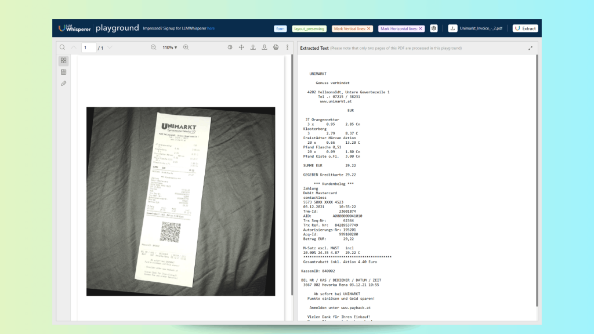The width and height of the screenshot is (594, 334).
Task: Zoom out the PDF viewer
Action: 153,47
